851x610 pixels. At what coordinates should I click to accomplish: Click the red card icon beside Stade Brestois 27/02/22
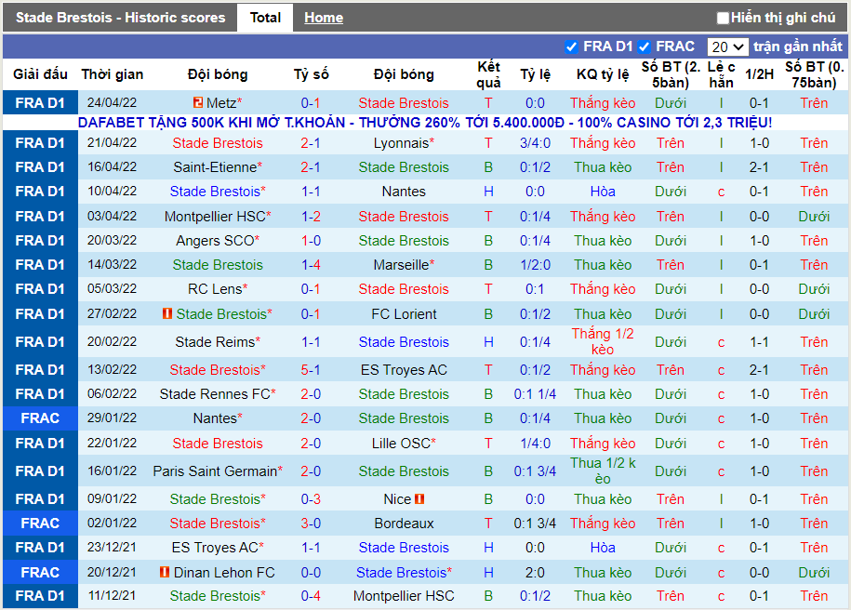coord(167,313)
